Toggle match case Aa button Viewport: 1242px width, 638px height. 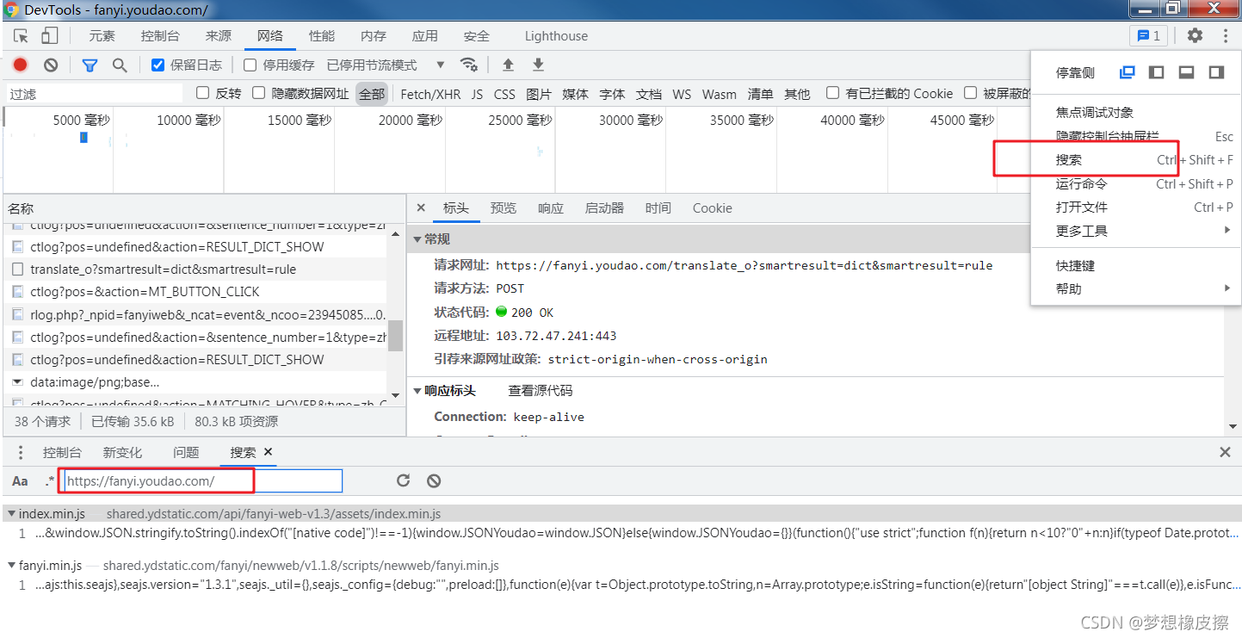point(20,481)
